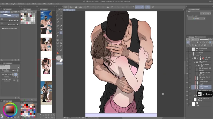Image resolution: width=213 pixels, height=119 pixels.
Task: Click the lock layer icon
Action: pyautogui.click(x=197, y=42)
